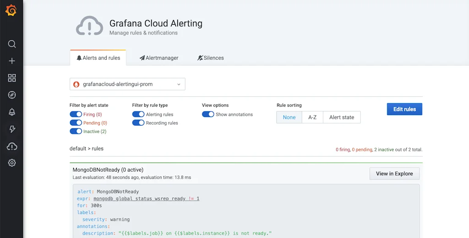Click the 2 inactive summary text
The height and width of the screenshot is (238, 469).
(x=384, y=149)
